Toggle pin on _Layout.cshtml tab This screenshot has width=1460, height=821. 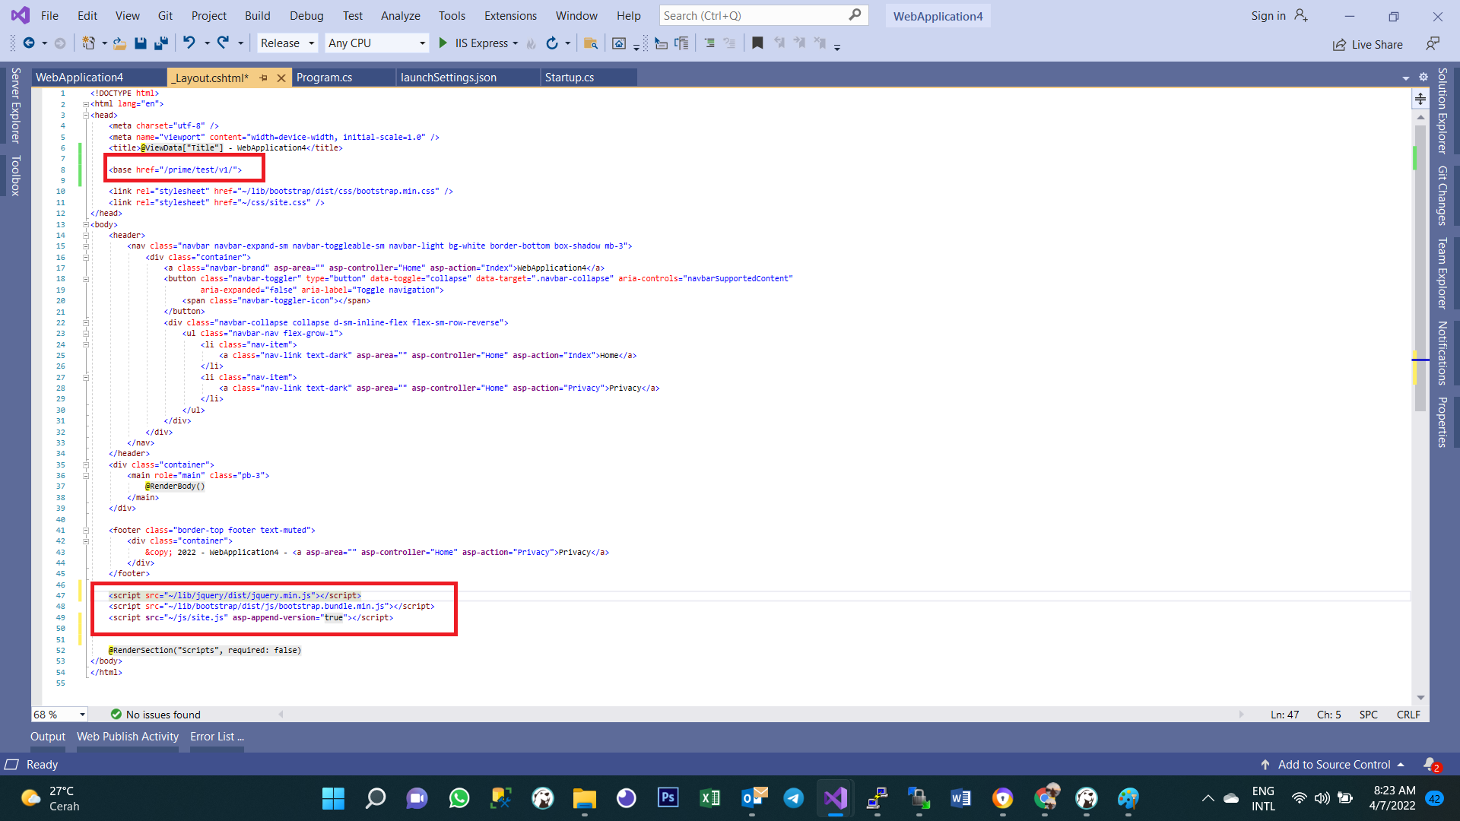tap(263, 78)
